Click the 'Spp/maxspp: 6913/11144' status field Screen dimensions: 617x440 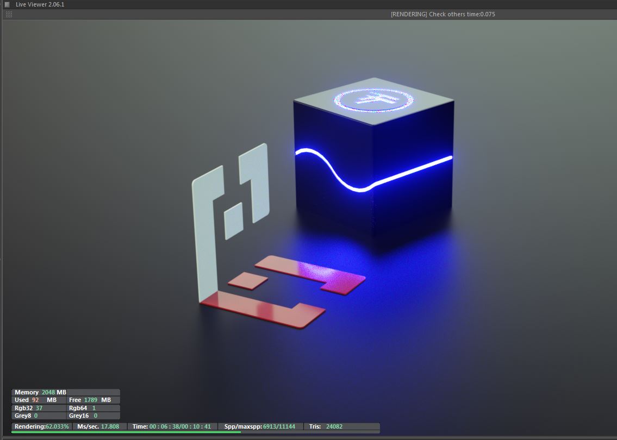point(260,426)
